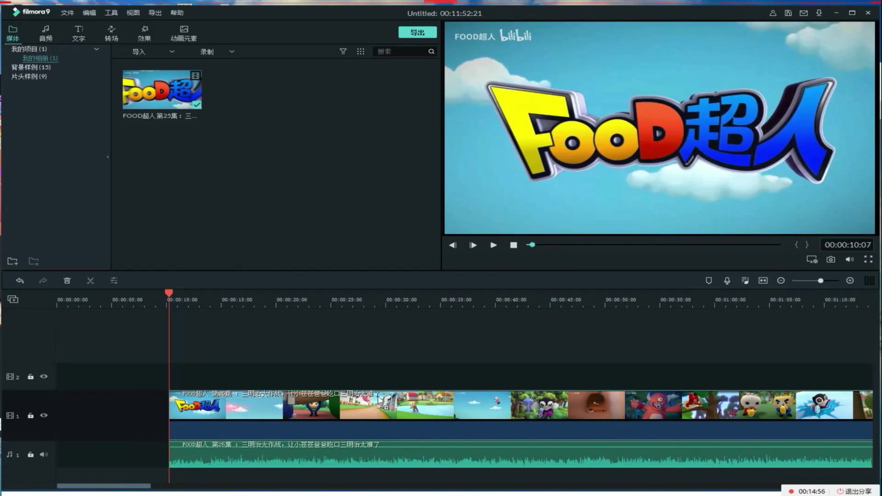The width and height of the screenshot is (882, 496).
Task: Select the FOOD超人 audio waveform clip
Action: coord(521,454)
